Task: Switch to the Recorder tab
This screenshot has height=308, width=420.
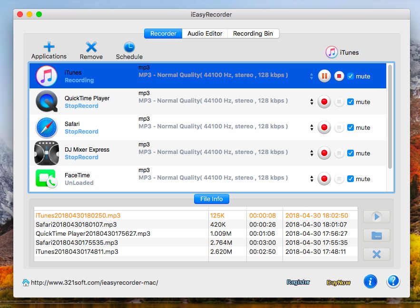Action: (x=163, y=33)
